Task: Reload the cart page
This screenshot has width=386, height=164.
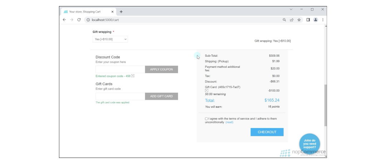Action: coord(79,20)
